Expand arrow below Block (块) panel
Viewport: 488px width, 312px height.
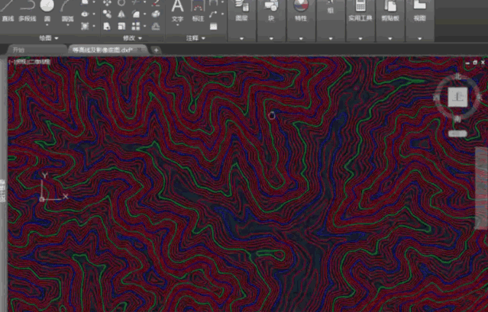271,39
